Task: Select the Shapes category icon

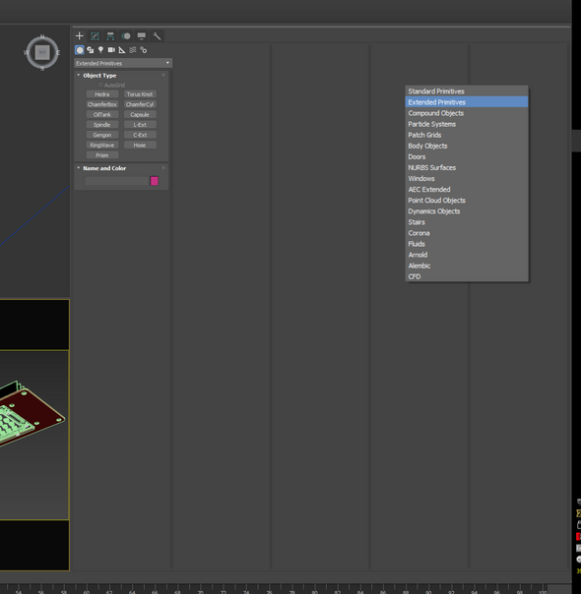Action: point(91,49)
